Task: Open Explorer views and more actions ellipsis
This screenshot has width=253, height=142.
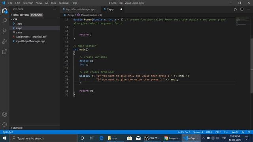Action: tap(55, 9)
